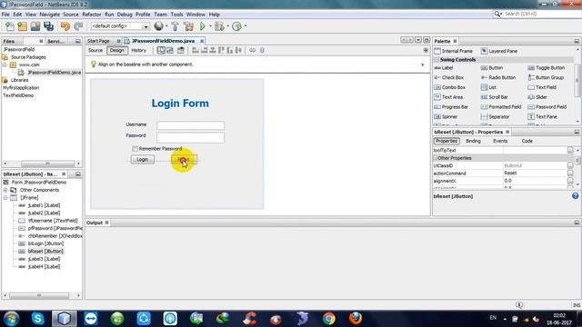Pick Toggle Button from the palette
This screenshot has height=327, width=582.
[546, 68]
